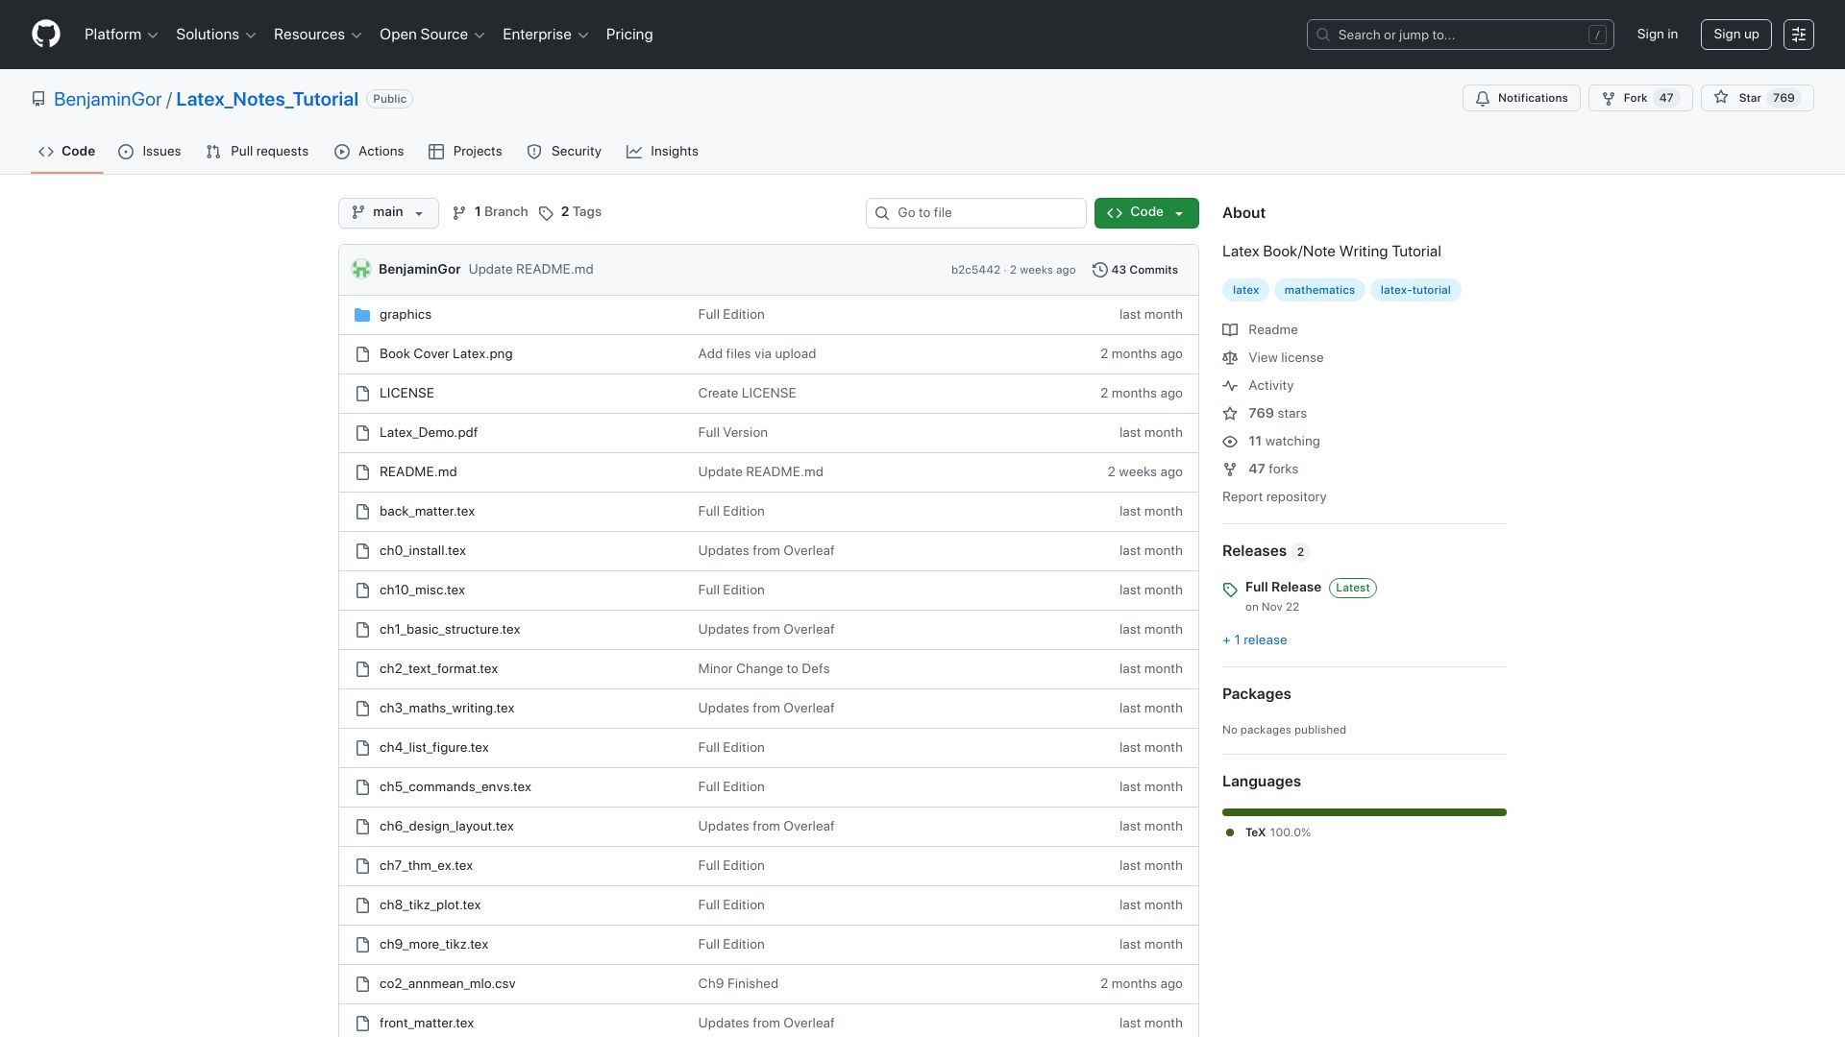Open the main branch selector
The image size is (1845, 1037).
[x=388, y=213]
